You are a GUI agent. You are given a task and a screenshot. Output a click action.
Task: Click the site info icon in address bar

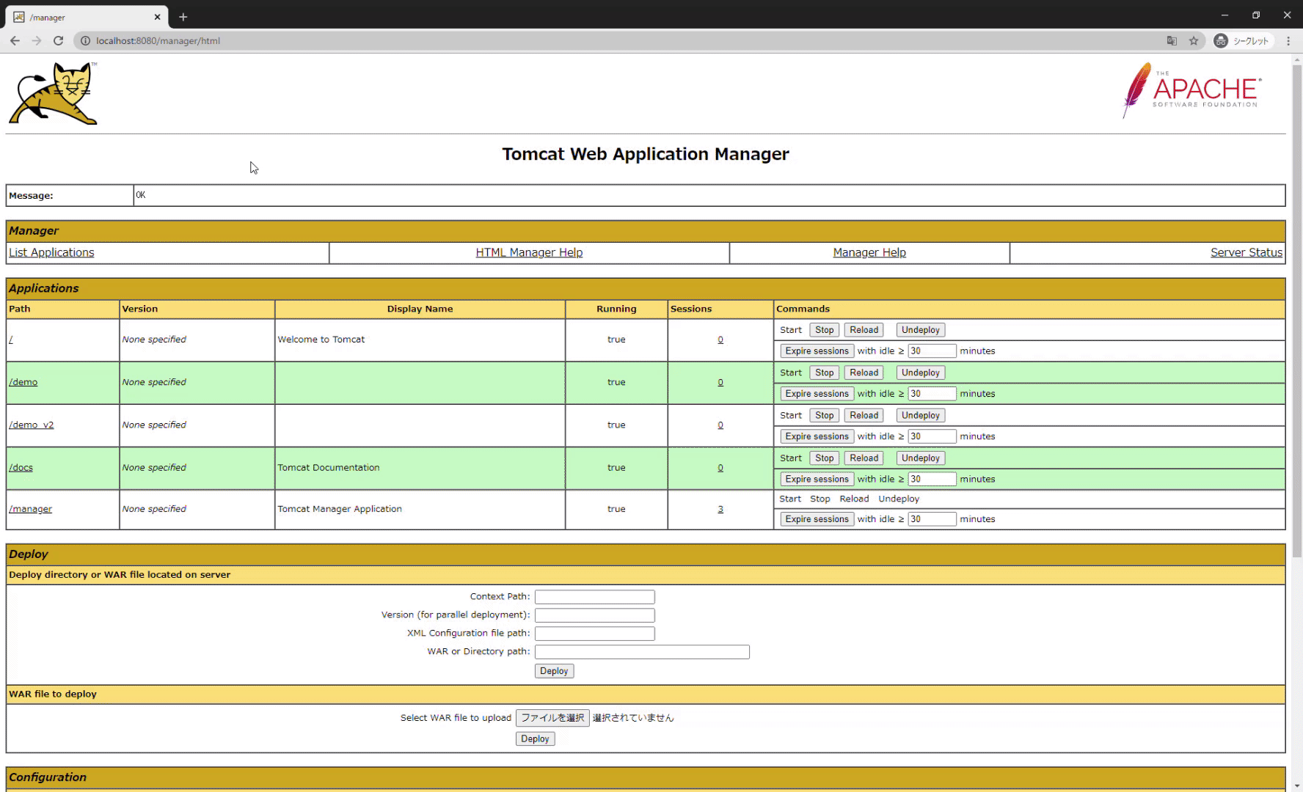(85, 41)
